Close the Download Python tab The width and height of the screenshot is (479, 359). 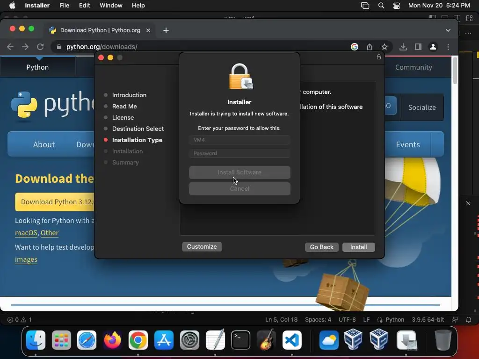(148, 30)
